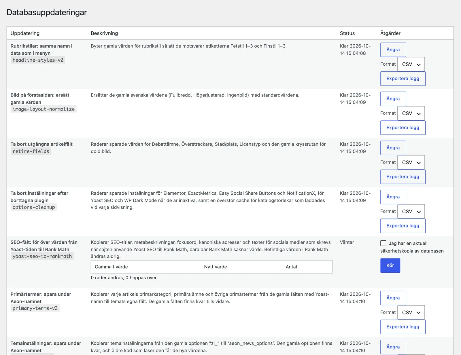Export log for headline-styles-v2 update
Image resolution: width=461 pixels, height=355 pixels.
click(x=403, y=79)
